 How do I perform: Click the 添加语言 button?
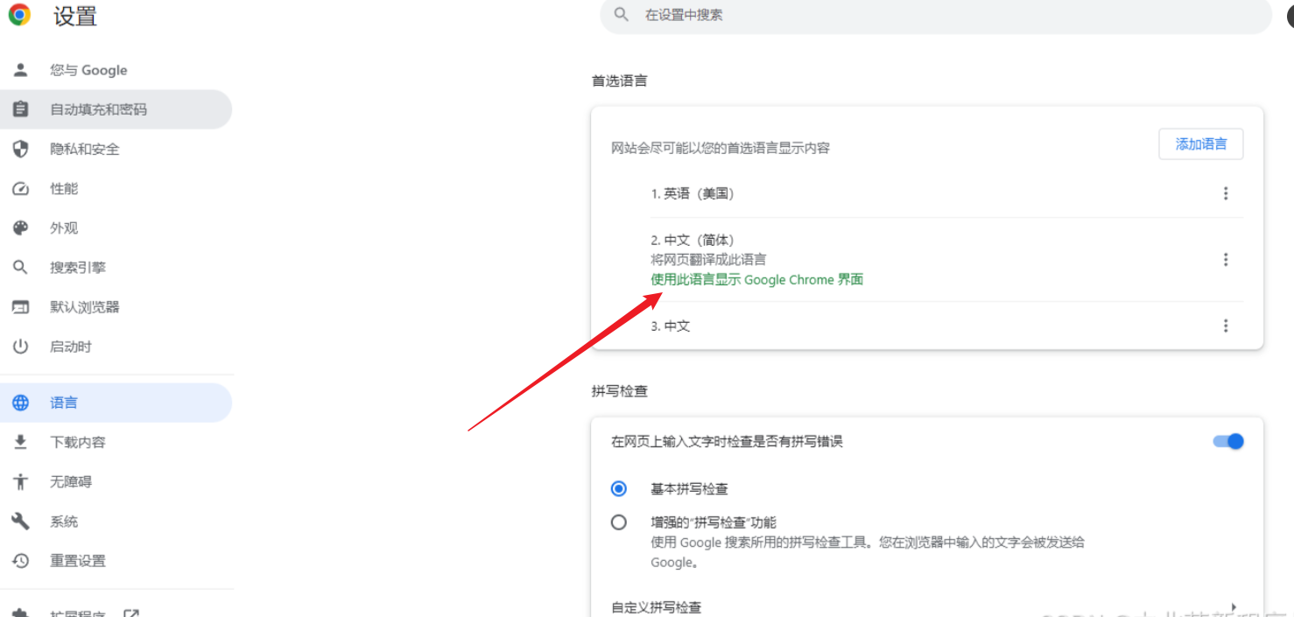click(1200, 144)
